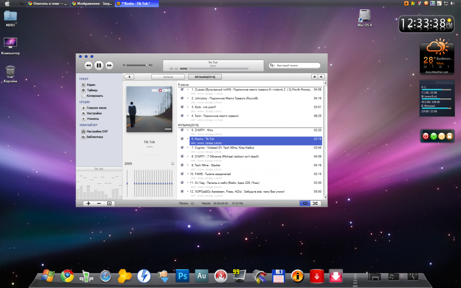This screenshot has width=461, height=288.
Task: Launch Daemon Tools lightning icon in dock
Action: point(144,276)
